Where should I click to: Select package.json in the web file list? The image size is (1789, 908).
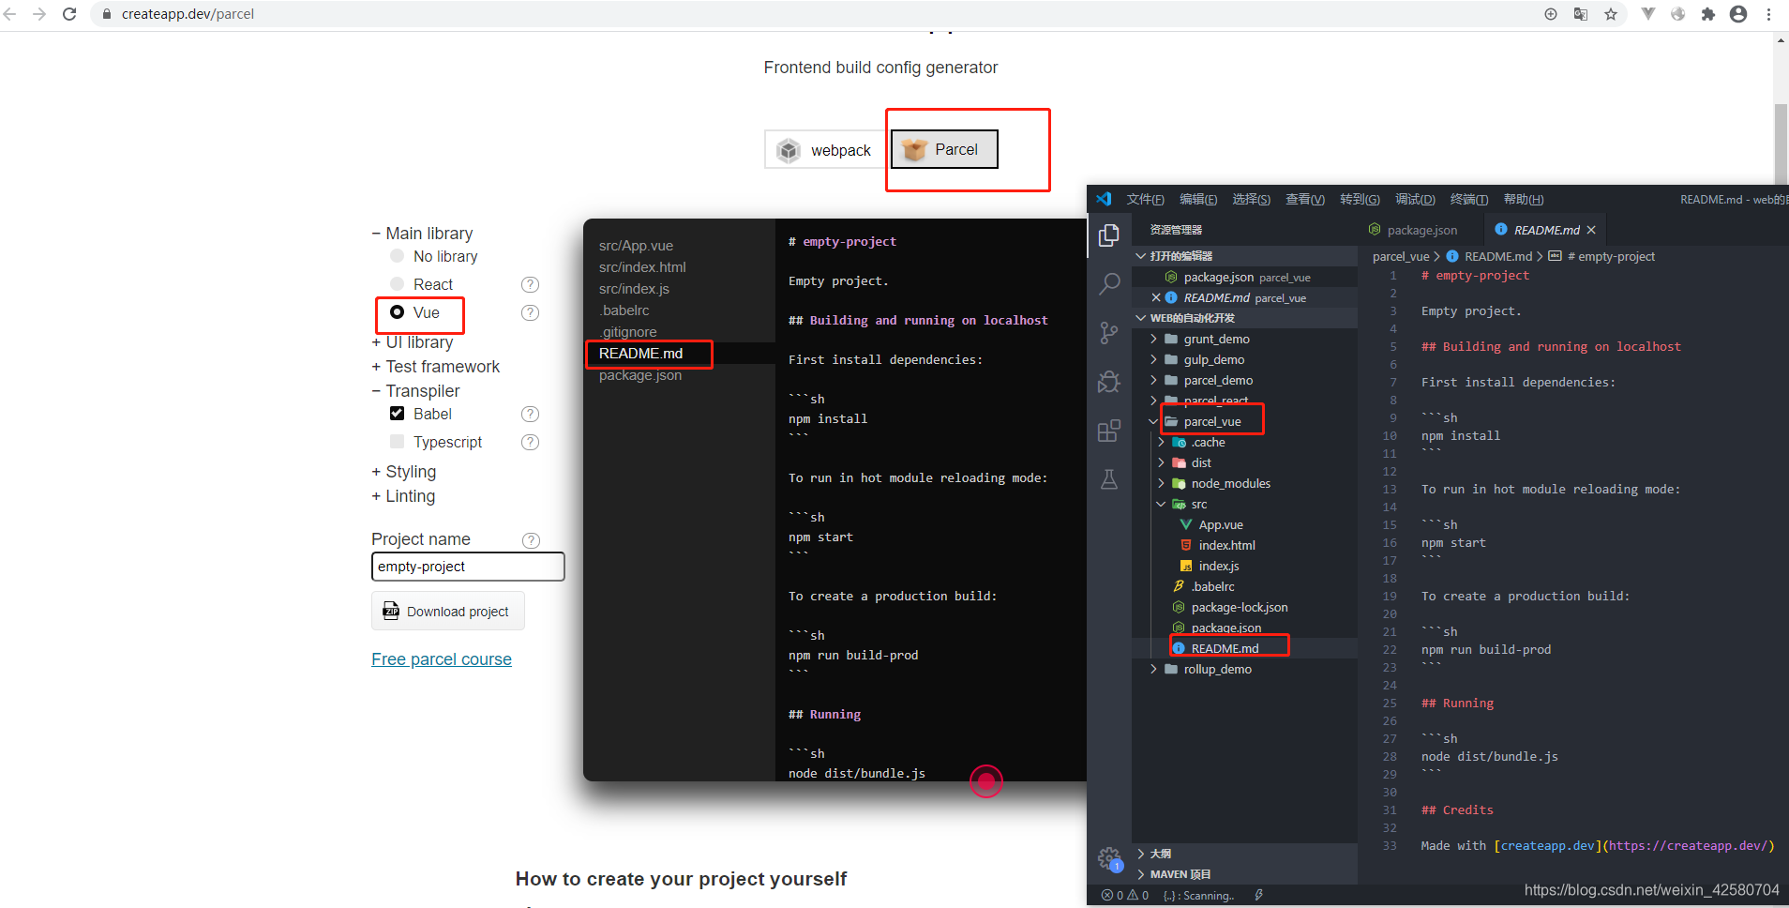(640, 375)
